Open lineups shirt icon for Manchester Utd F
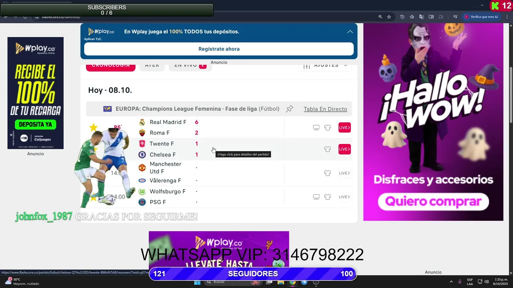Screen dimensions: 513x288 tap(327, 173)
